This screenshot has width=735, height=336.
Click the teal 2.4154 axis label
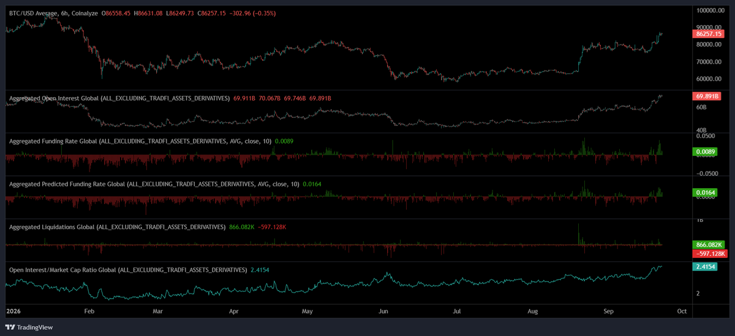pyautogui.click(x=704, y=267)
